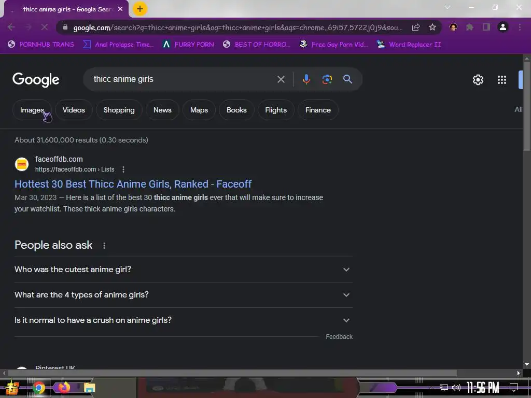Open the network icon in system tray
This screenshot has height=398, width=531.
(444, 388)
